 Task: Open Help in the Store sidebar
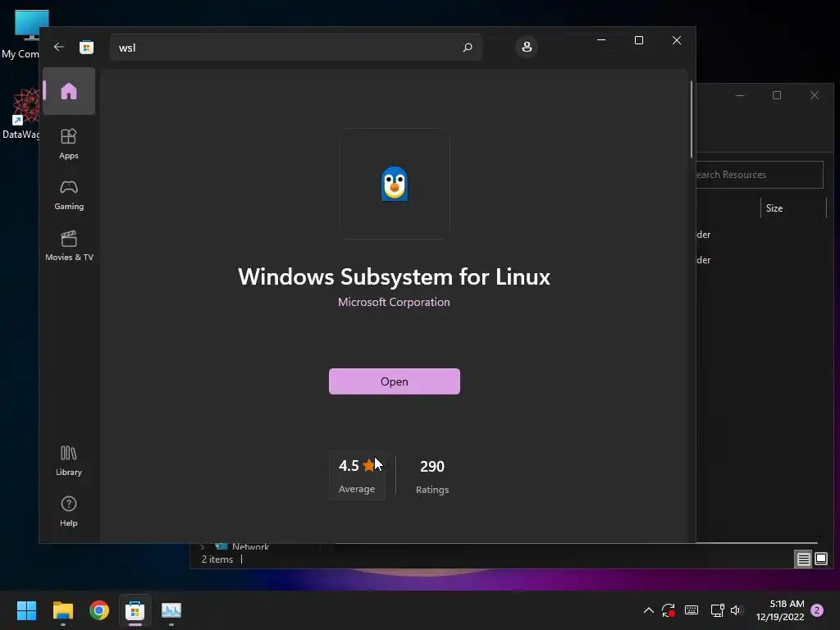click(x=69, y=511)
